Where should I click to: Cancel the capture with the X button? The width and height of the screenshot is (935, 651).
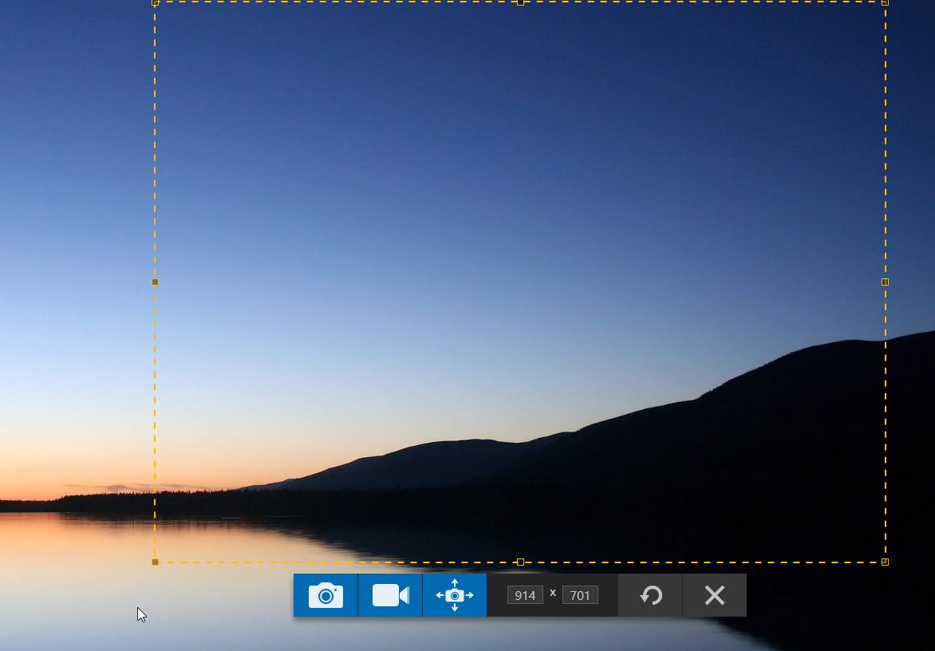(714, 595)
